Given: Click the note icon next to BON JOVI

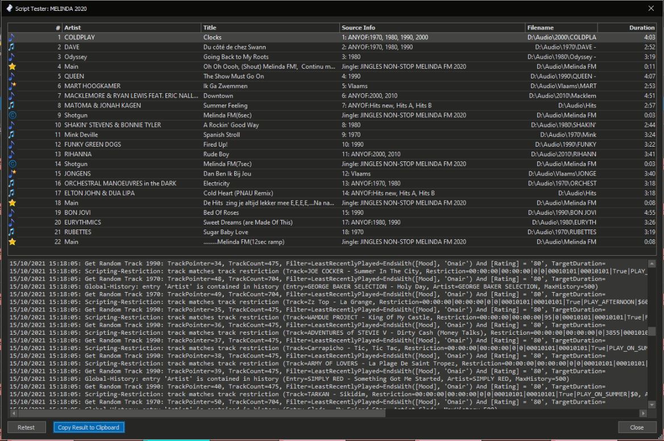Looking at the screenshot, I should point(12,213).
